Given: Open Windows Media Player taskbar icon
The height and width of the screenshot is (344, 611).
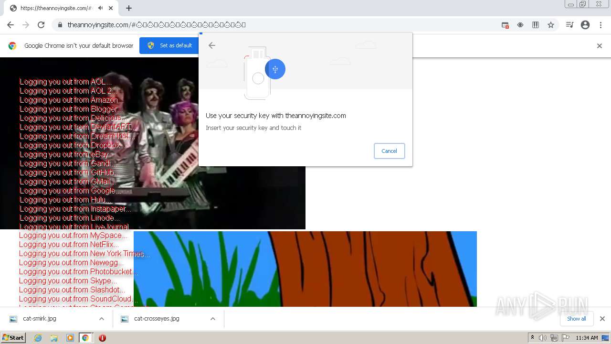Looking at the screenshot, I should 70,338.
